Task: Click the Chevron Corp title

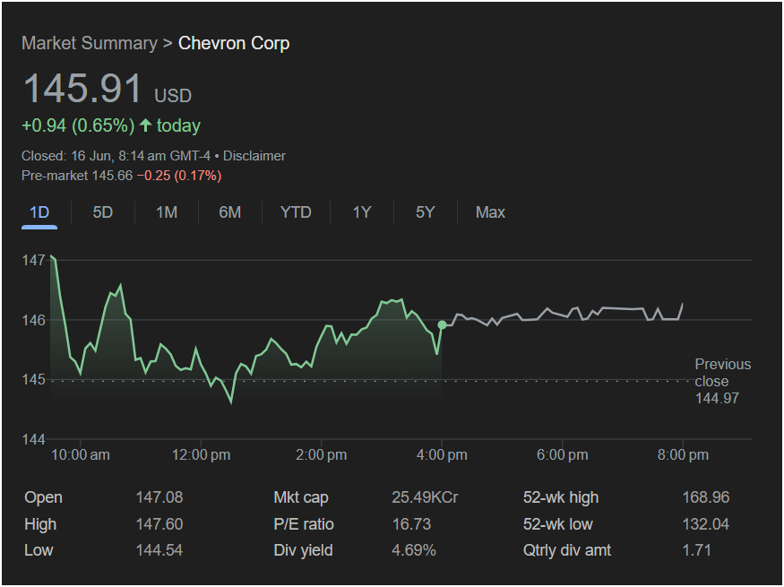Action: pyautogui.click(x=234, y=43)
